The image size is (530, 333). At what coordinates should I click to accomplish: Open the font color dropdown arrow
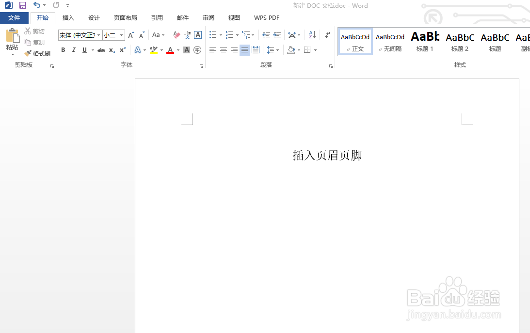pyautogui.click(x=178, y=50)
